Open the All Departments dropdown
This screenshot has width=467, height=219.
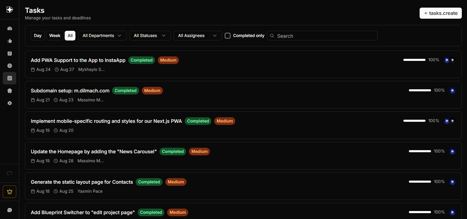point(102,36)
